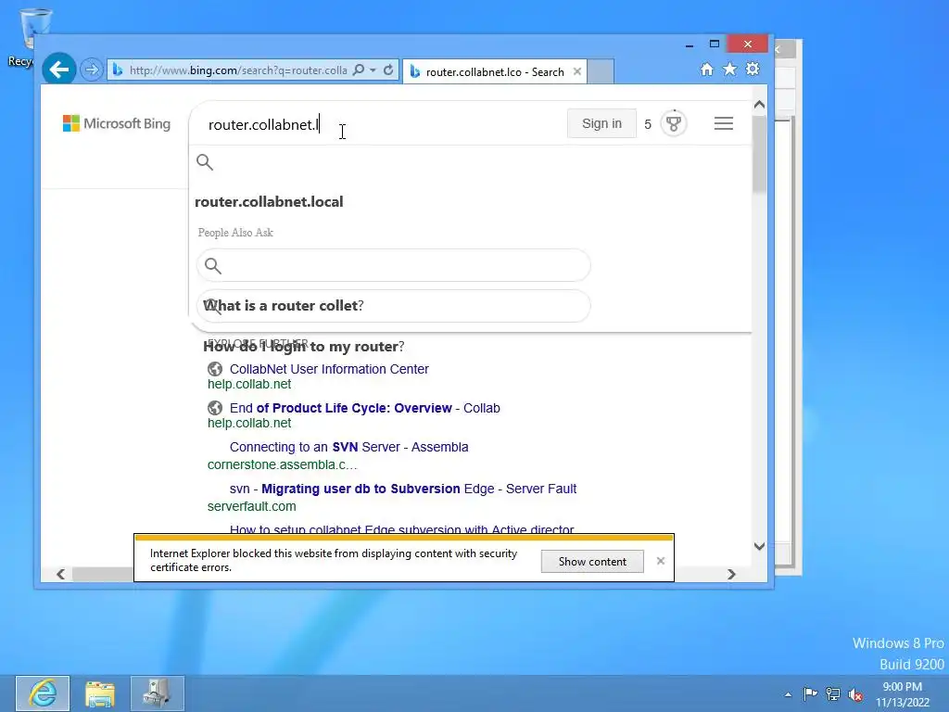
Task: Refresh the page with reload icon
Action: pyautogui.click(x=388, y=70)
